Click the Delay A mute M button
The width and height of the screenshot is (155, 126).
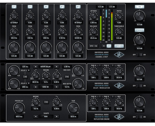pyautogui.click(x=29, y=70)
